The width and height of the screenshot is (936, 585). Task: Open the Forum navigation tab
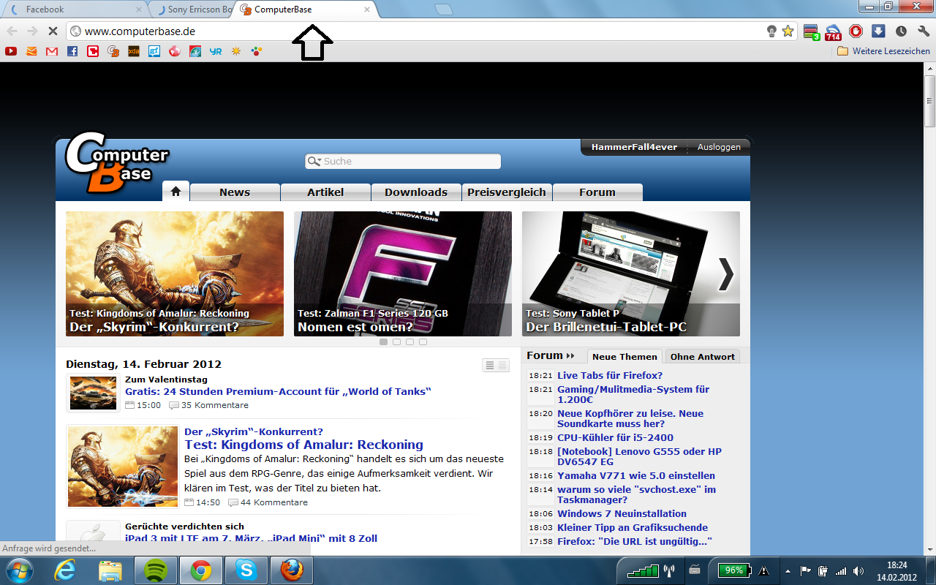[597, 192]
